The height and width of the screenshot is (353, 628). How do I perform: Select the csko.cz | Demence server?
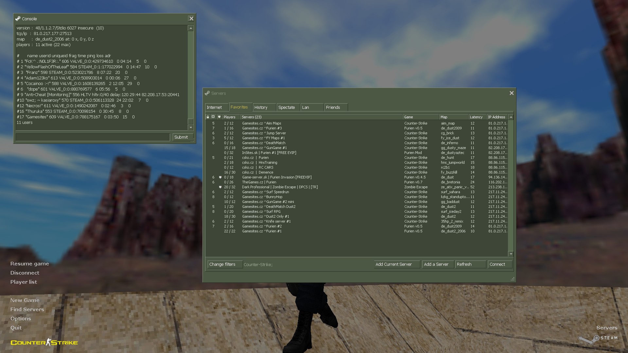357,172
